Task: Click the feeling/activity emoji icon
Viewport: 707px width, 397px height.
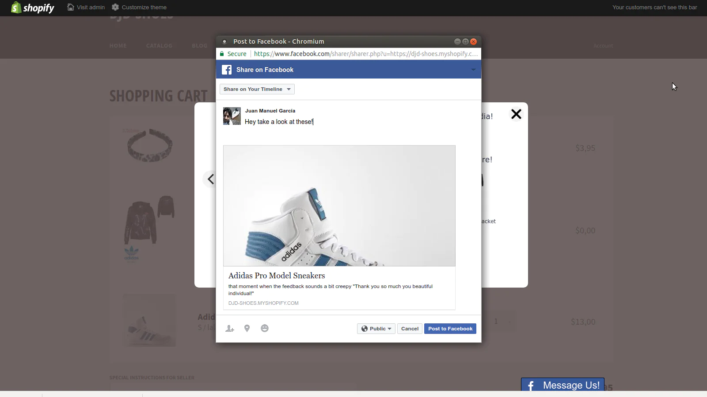Action: click(265, 328)
